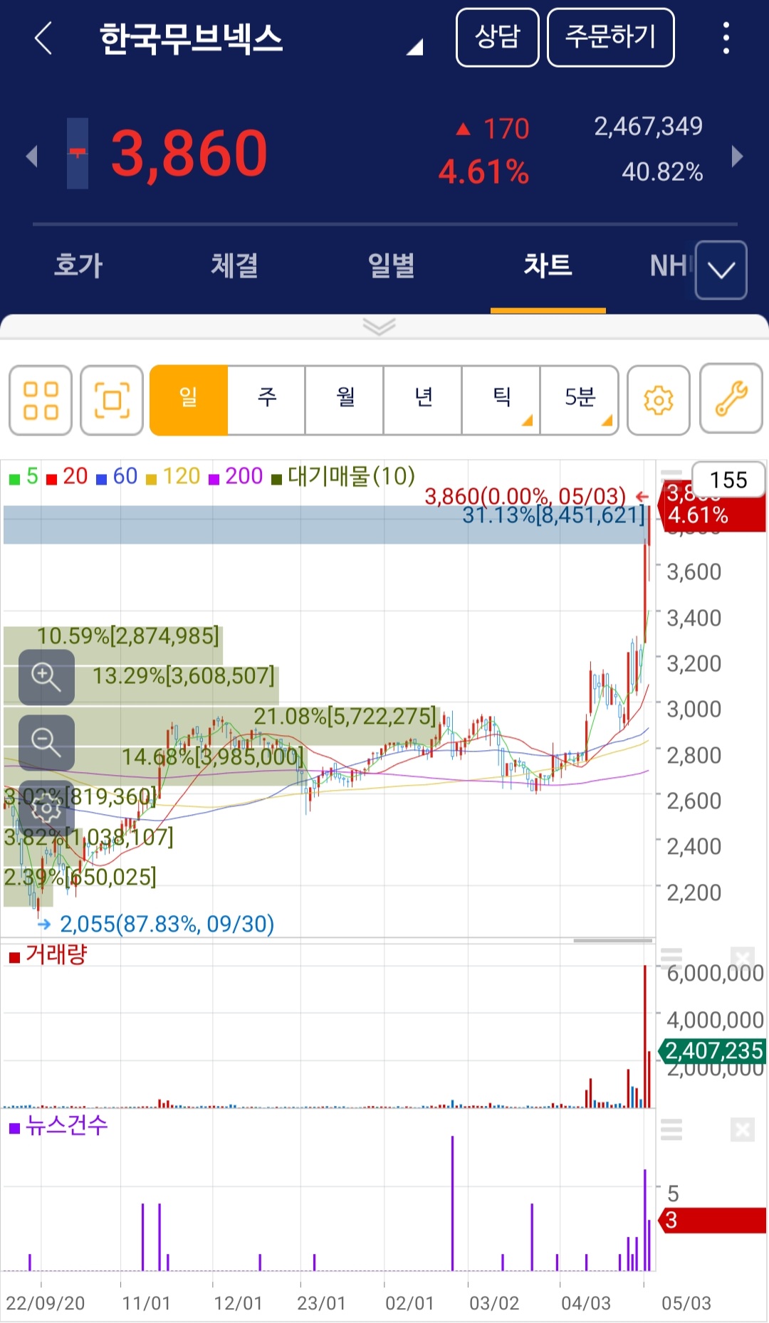Click the 뉴스건수 indicator label
The width and height of the screenshot is (769, 1323).
(x=58, y=1126)
